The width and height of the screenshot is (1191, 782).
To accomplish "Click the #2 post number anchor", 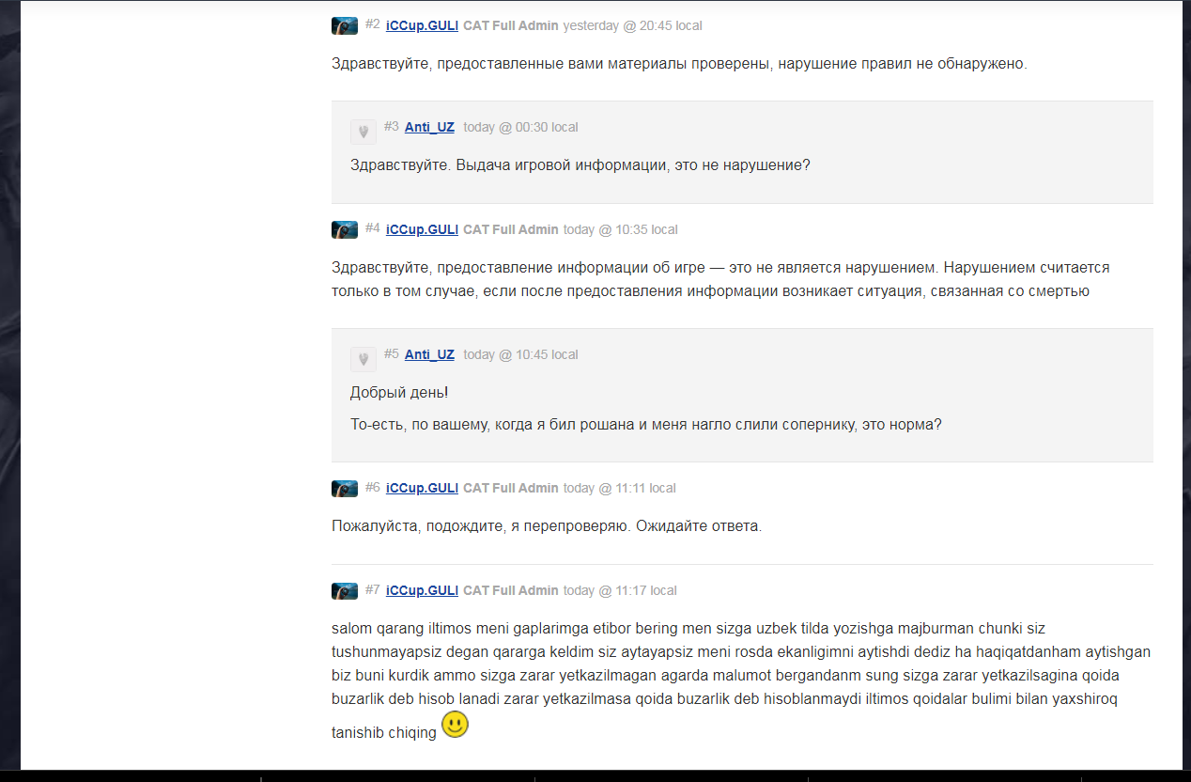I will click(x=372, y=24).
